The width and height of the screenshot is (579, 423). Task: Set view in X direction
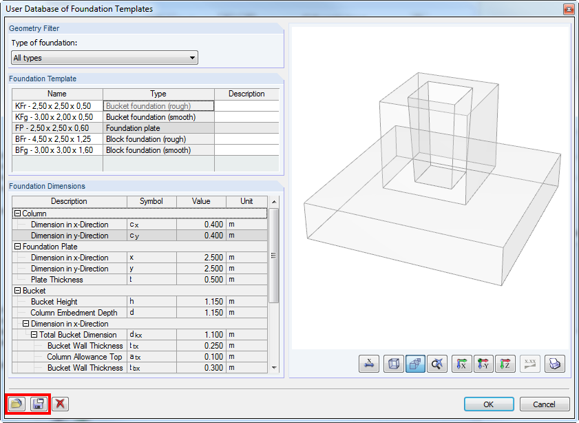pyautogui.click(x=462, y=364)
